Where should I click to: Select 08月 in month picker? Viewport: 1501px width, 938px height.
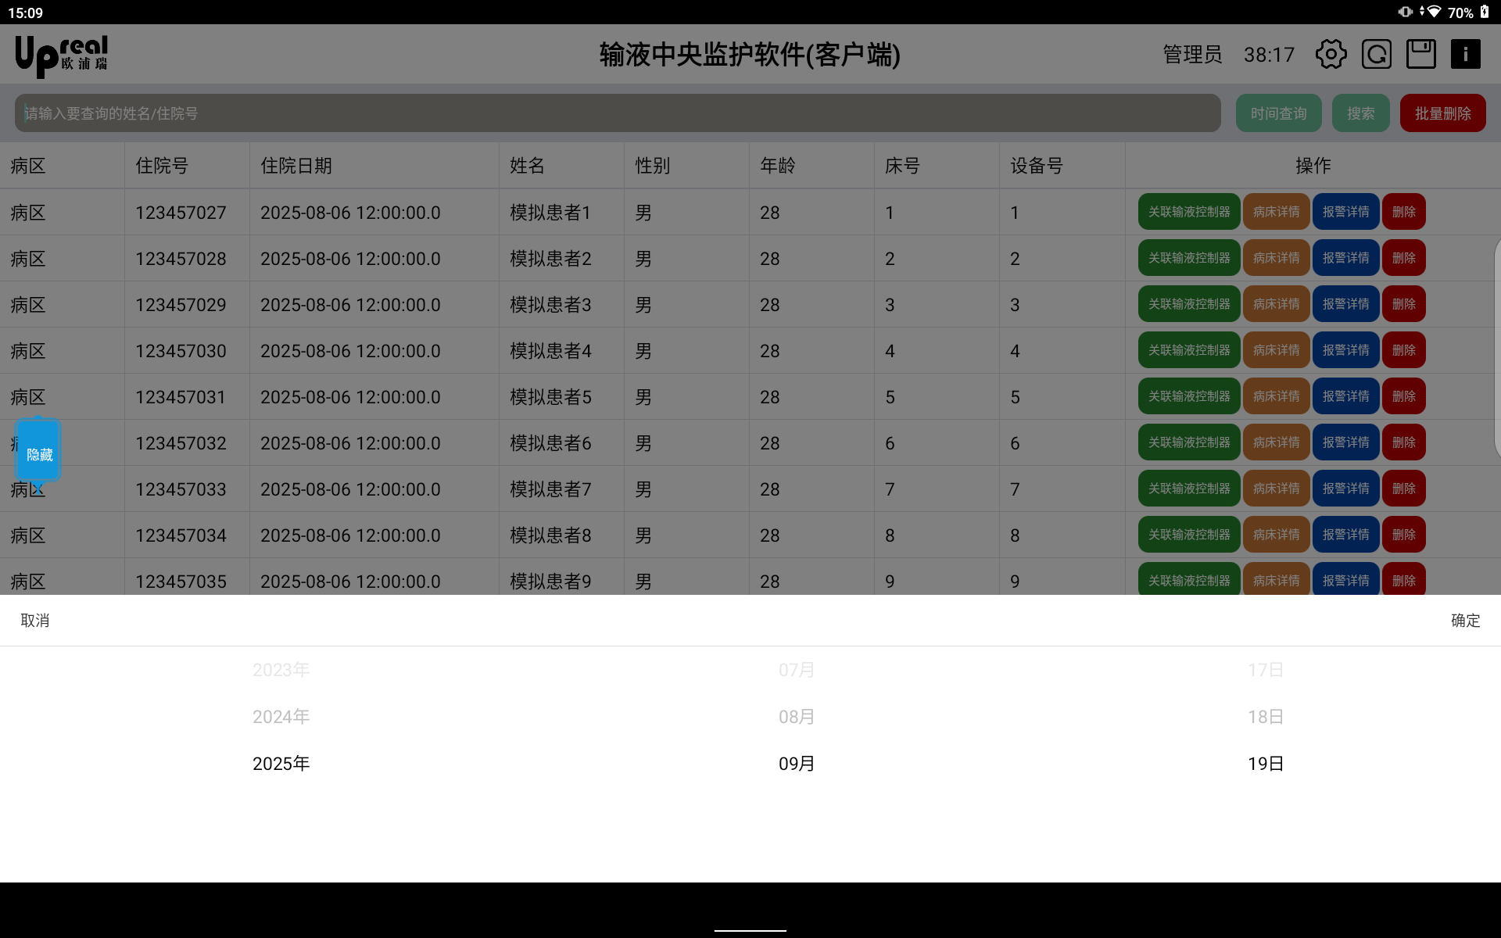[797, 717]
